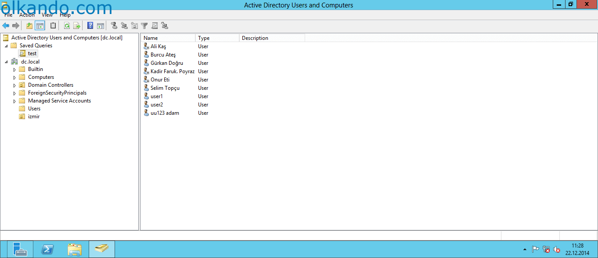Select user Gürkan Doğru in list
The image size is (598, 258).
[167, 63]
